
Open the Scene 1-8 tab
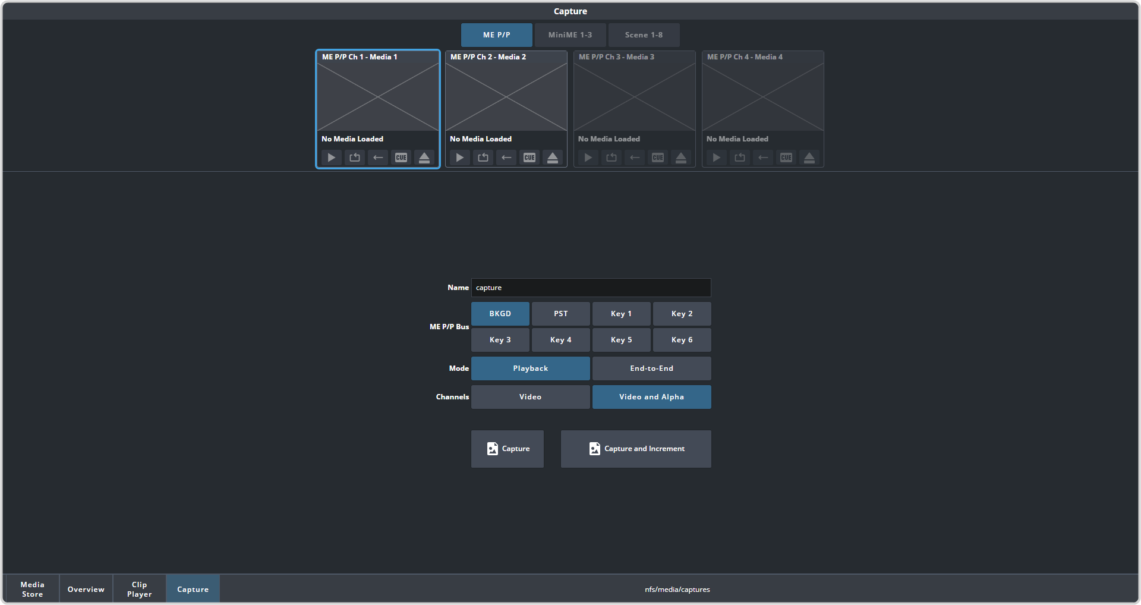pyautogui.click(x=644, y=35)
